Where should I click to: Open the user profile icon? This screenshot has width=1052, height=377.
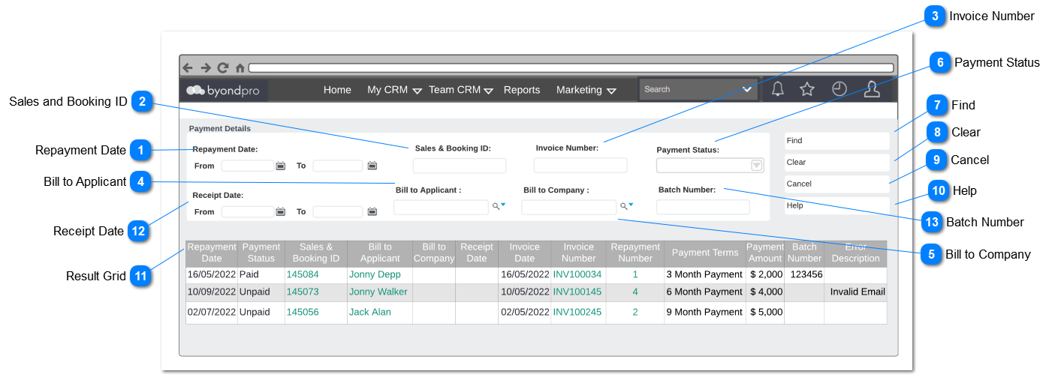point(872,89)
